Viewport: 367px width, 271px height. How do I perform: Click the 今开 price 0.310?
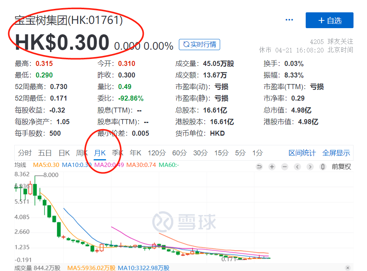click(126, 64)
